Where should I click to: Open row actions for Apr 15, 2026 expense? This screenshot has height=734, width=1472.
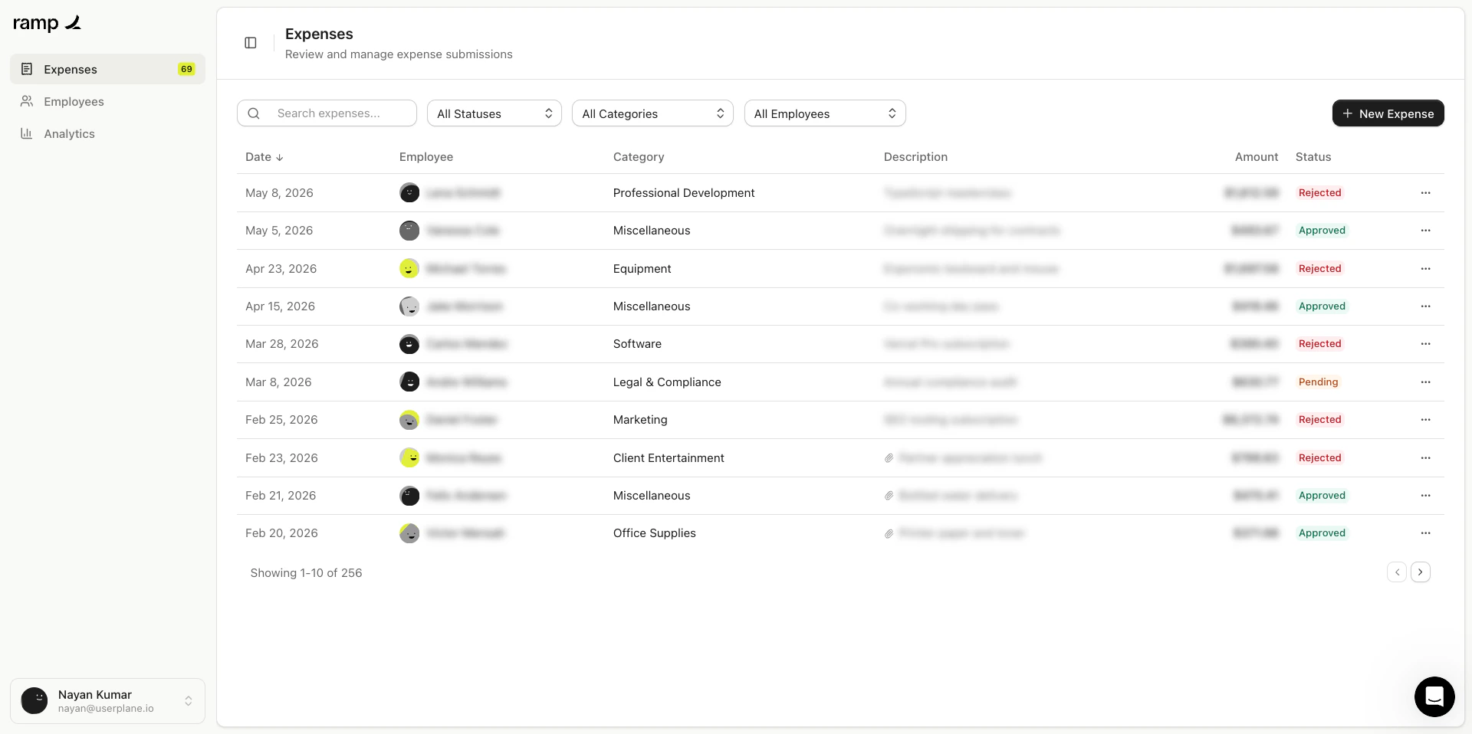1425,306
